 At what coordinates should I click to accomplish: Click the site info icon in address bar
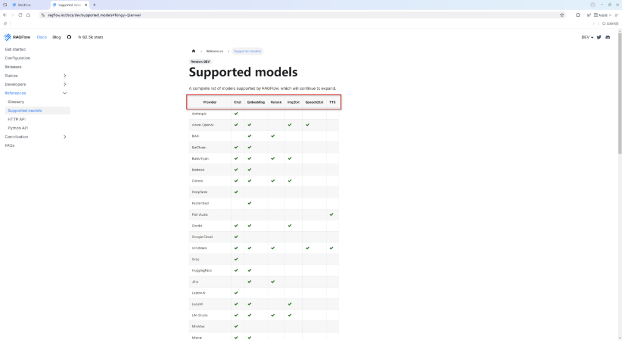pos(43,15)
